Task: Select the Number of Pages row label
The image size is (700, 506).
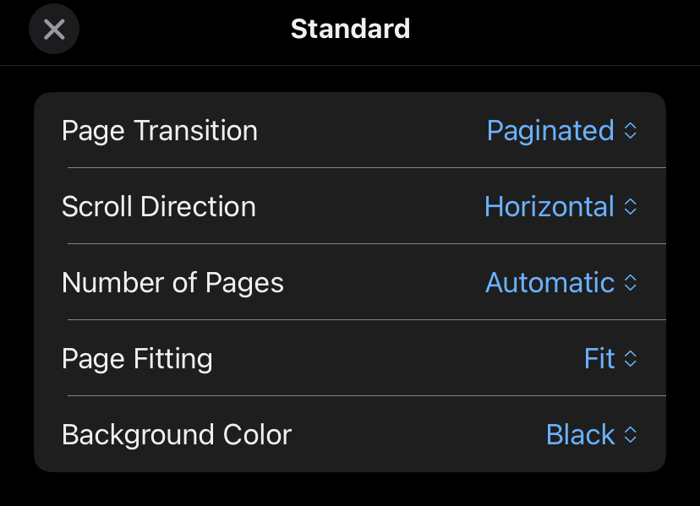Action: [x=172, y=282]
